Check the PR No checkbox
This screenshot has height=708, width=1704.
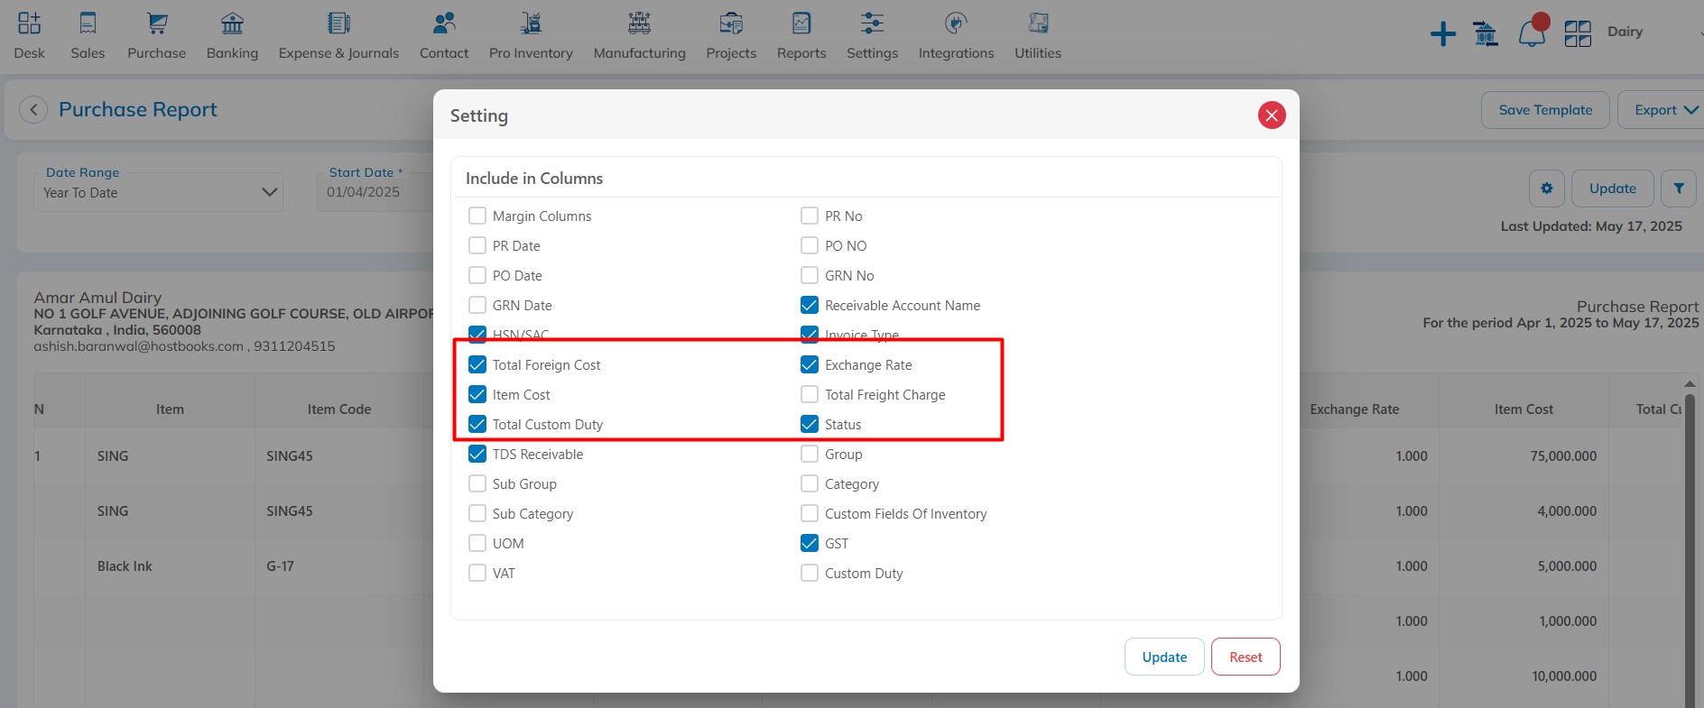click(810, 216)
